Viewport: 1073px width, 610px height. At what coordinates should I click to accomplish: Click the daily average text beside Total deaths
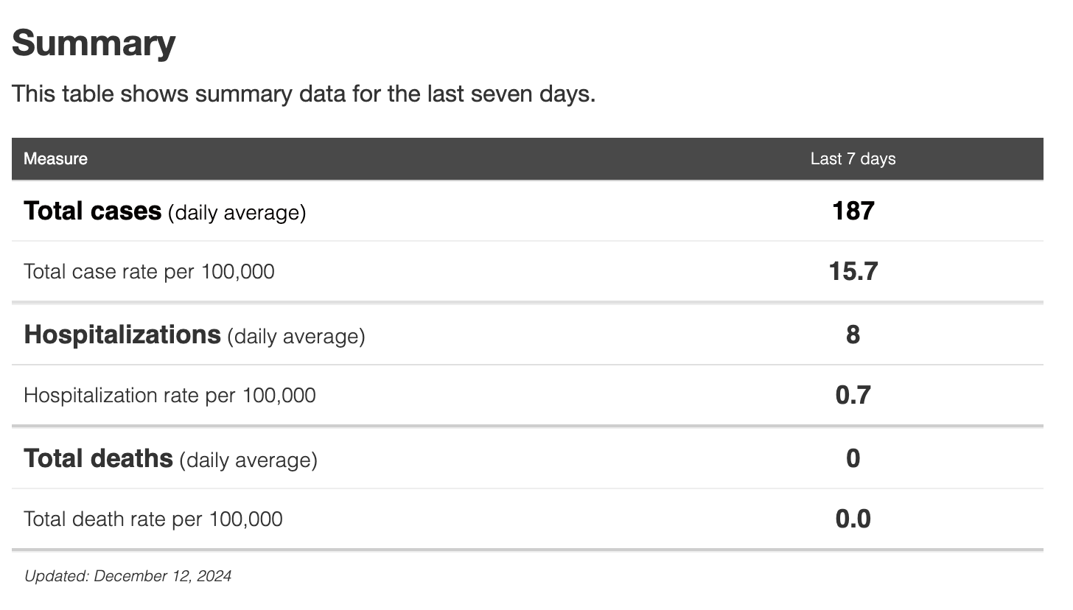pyautogui.click(x=248, y=460)
